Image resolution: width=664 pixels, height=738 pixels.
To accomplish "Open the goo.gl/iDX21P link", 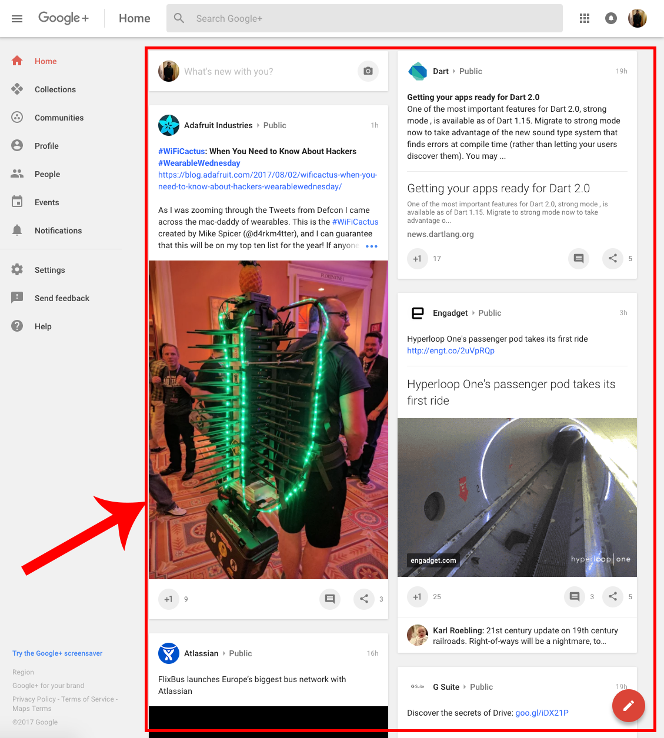I will coord(542,713).
